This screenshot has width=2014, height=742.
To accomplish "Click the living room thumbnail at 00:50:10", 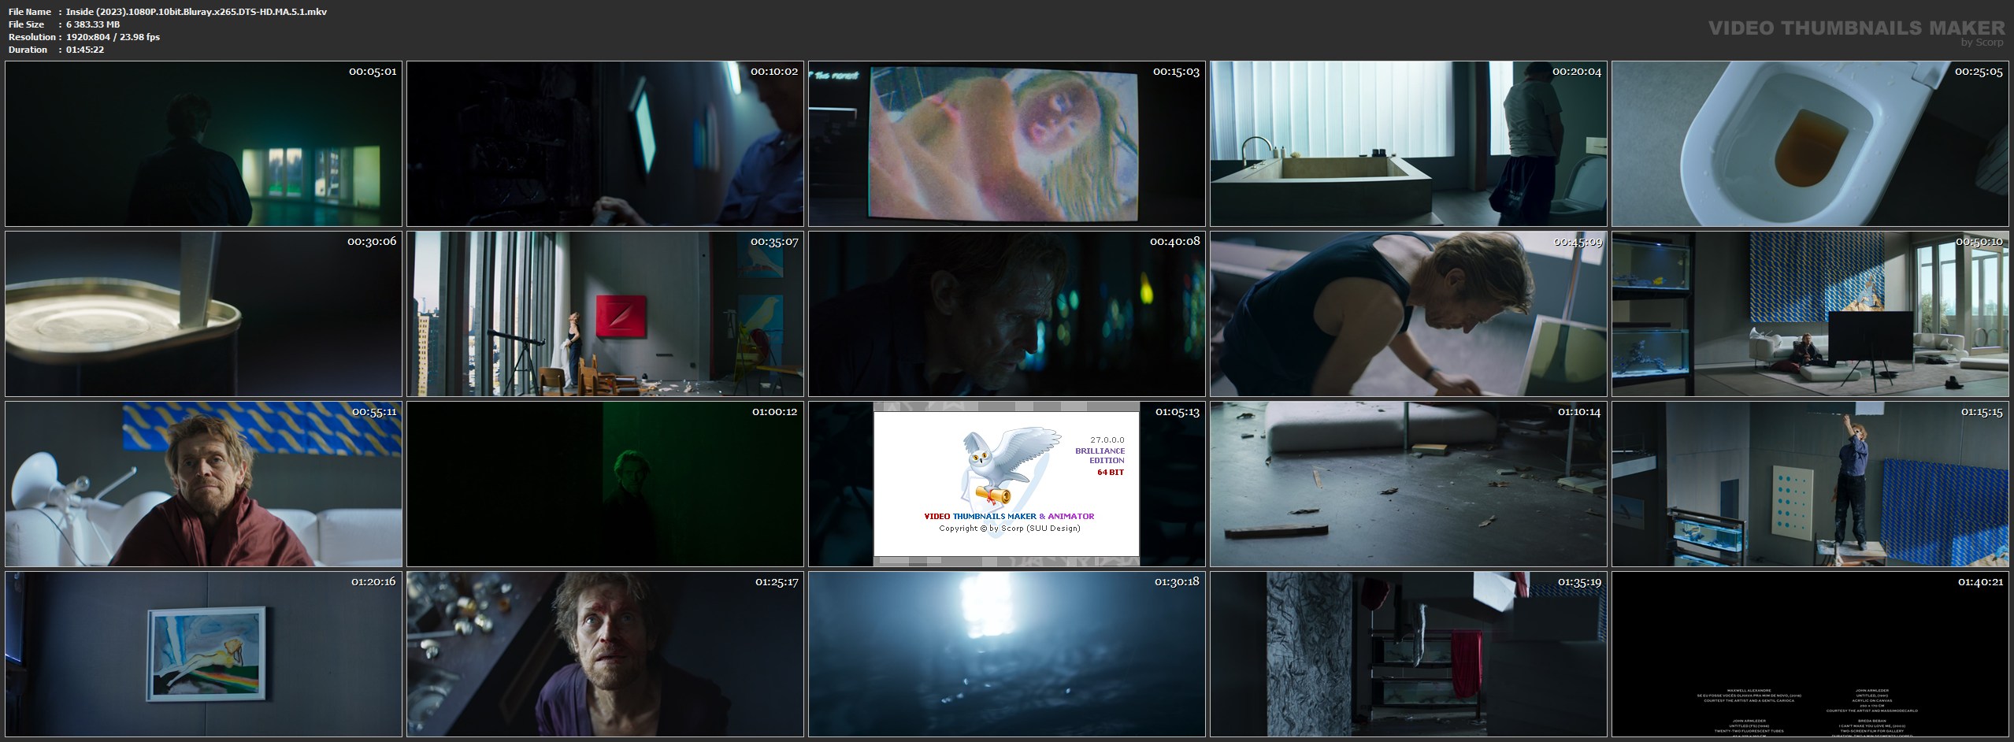I will (1809, 313).
